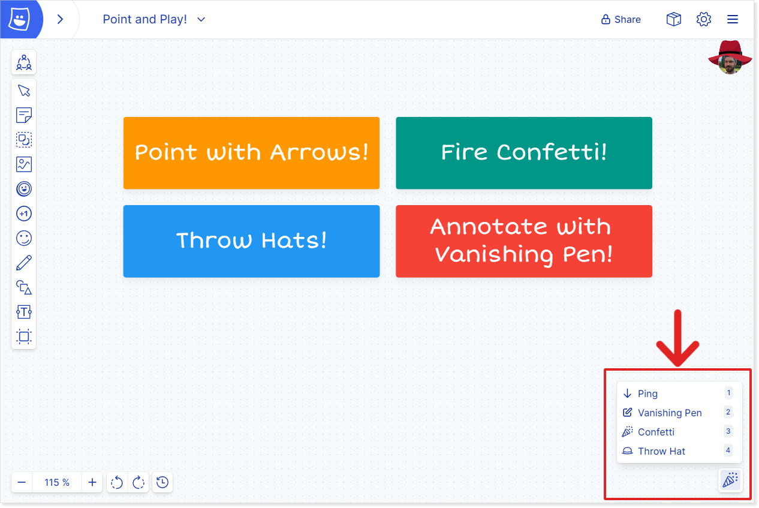Zoom out with the minus button
The height and width of the screenshot is (508, 759).
[22, 482]
